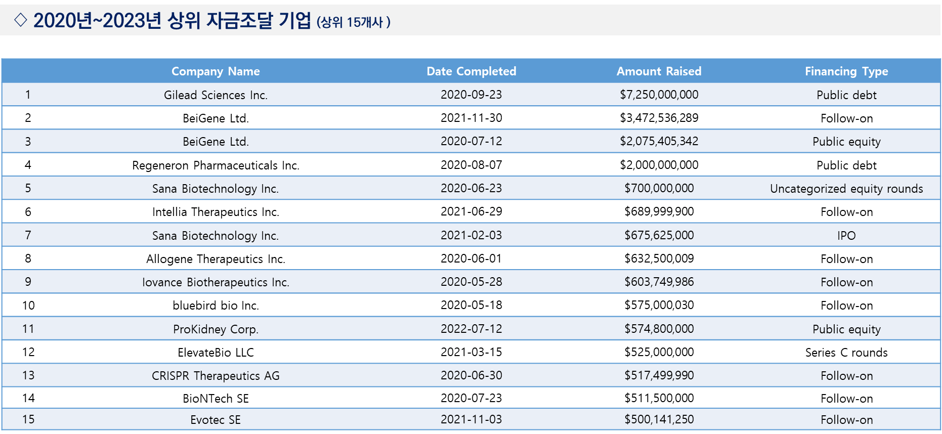Click the $689,999,900 amount
This screenshot has height=434, width=942.
[x=659, y=211]
